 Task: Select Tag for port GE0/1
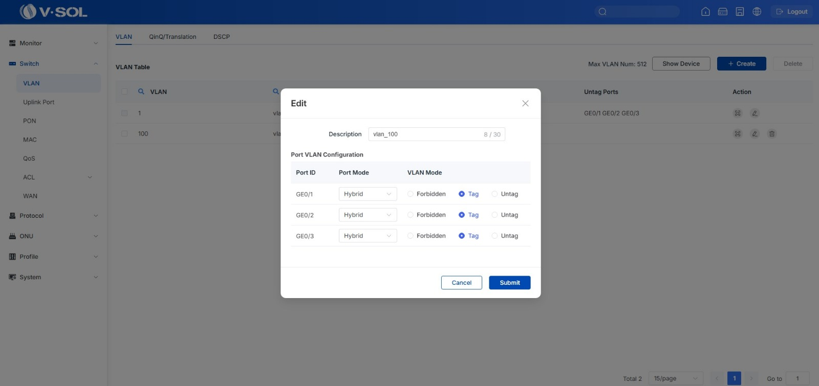click(x=462, y=194)
